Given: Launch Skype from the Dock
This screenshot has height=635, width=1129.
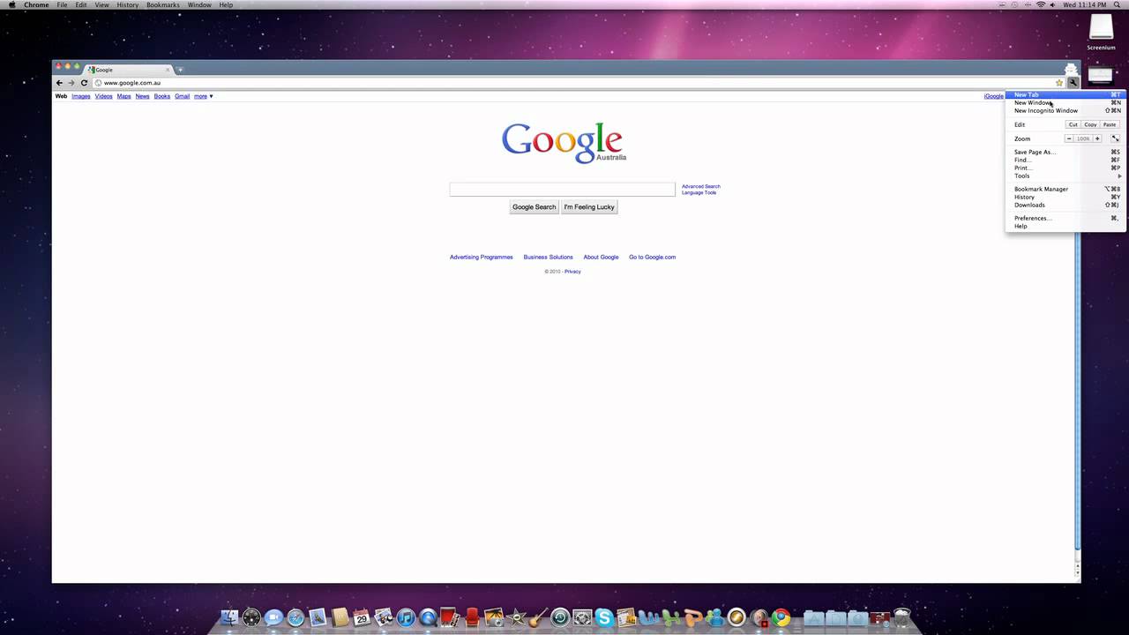Looking at the screenshot, I should click(x=604, y=617).
